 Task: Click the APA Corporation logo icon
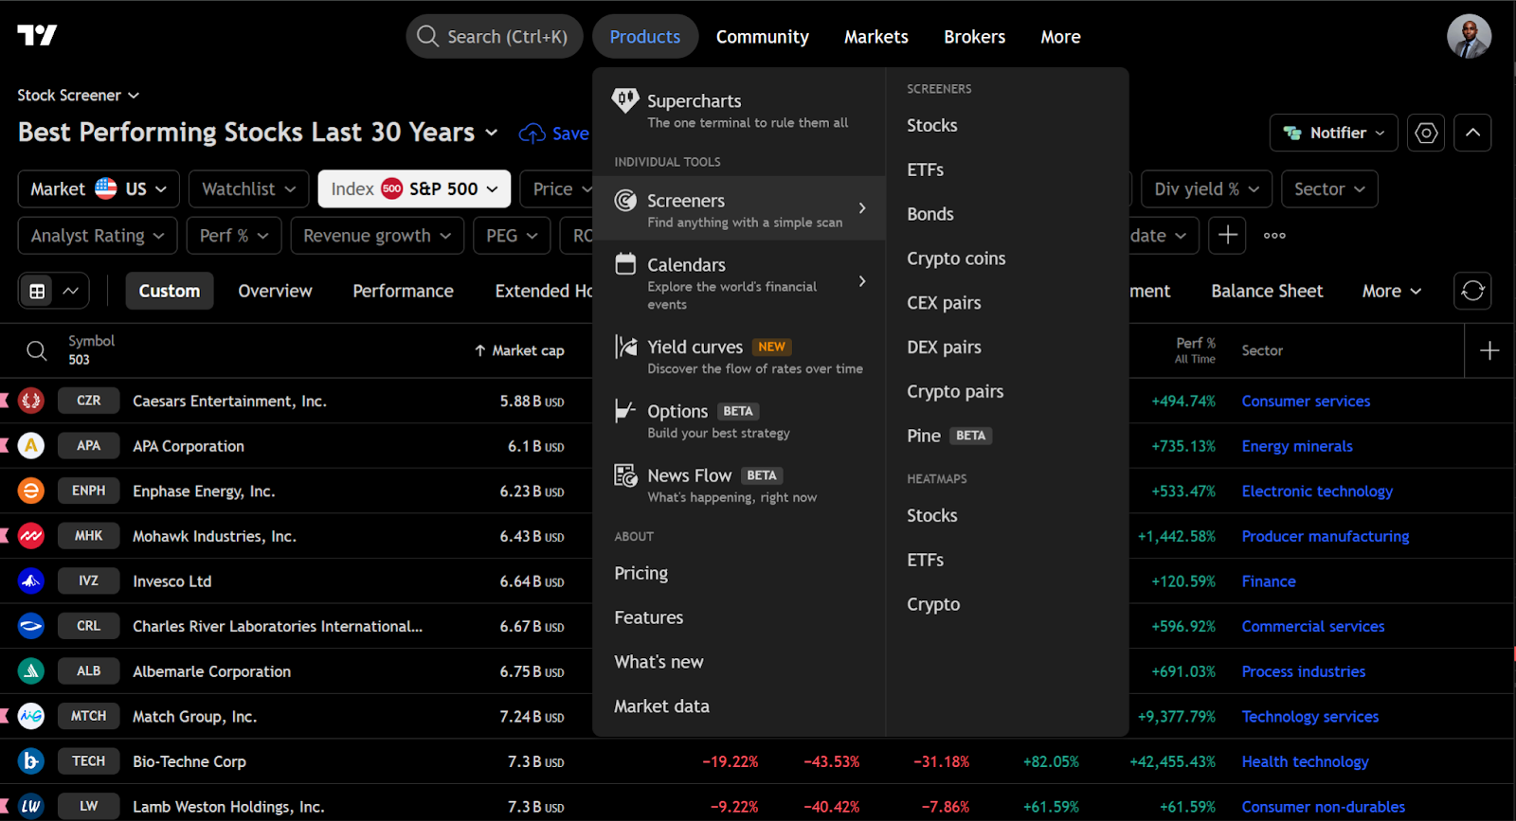[x=31, y=445]
